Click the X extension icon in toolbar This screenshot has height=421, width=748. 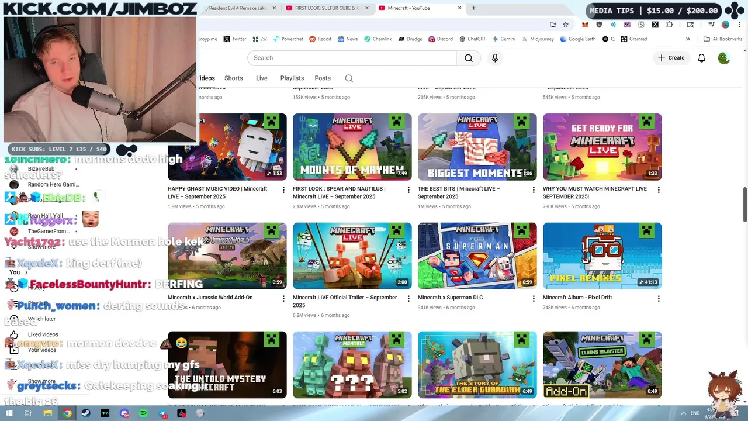655,25
